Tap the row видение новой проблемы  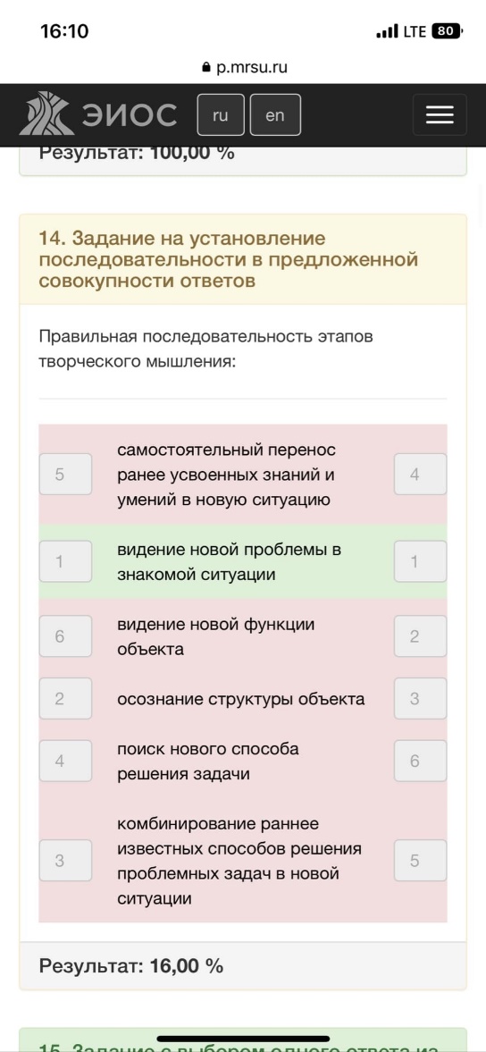point(243,561)
